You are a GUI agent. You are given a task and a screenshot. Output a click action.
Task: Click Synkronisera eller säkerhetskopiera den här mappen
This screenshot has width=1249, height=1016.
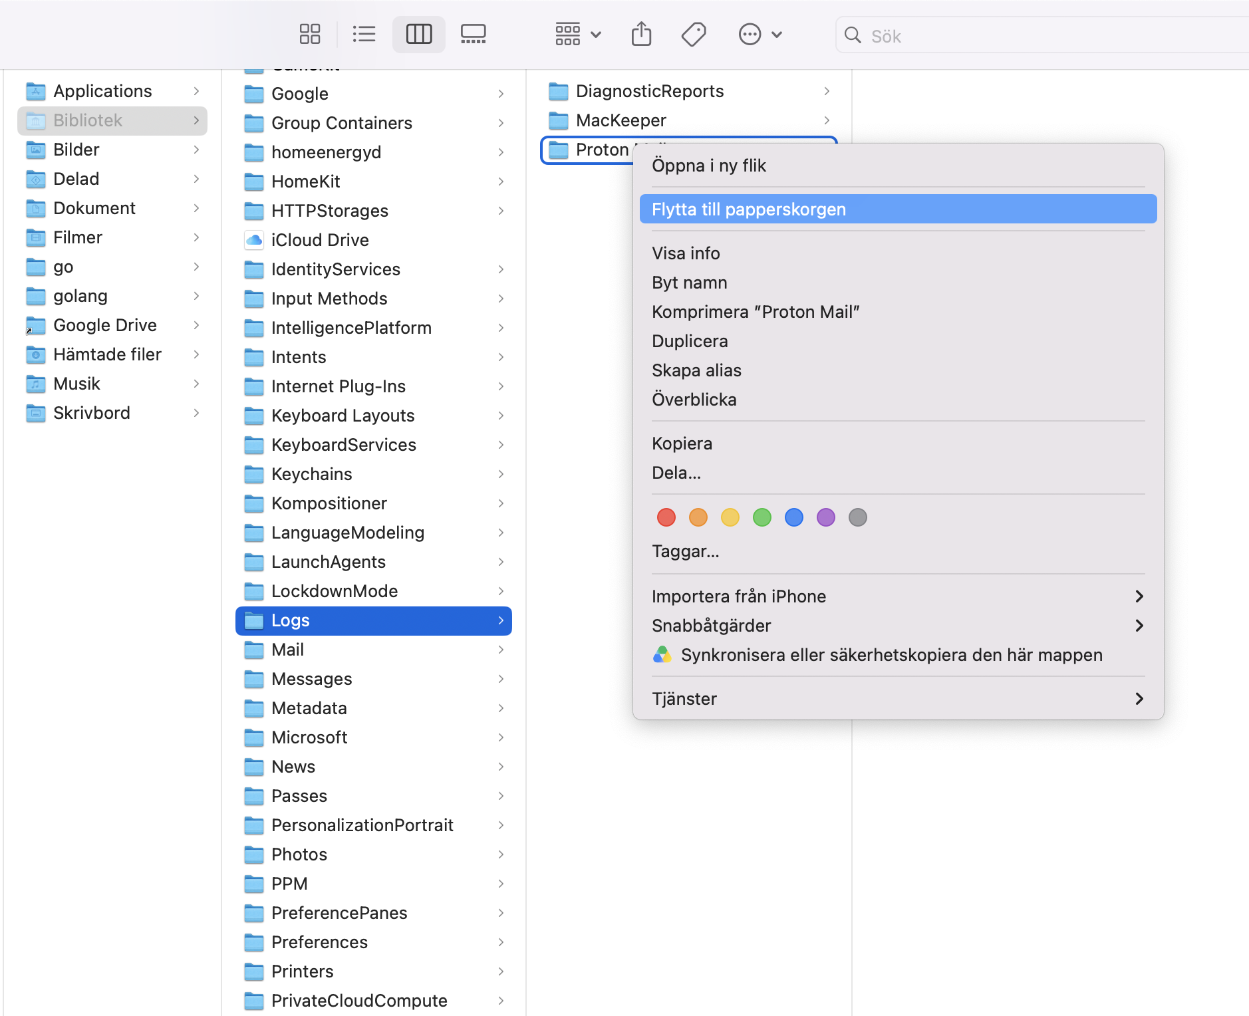coord(898,655)
